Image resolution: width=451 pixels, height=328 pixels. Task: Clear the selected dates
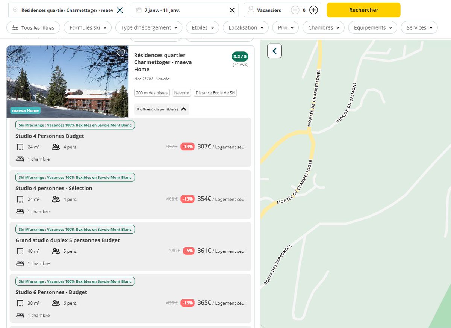[x=232, y=10]
